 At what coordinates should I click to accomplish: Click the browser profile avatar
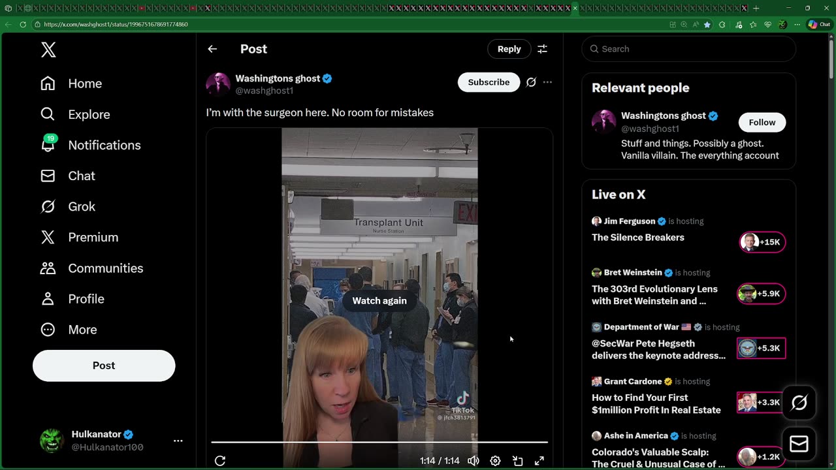point(782,24)
